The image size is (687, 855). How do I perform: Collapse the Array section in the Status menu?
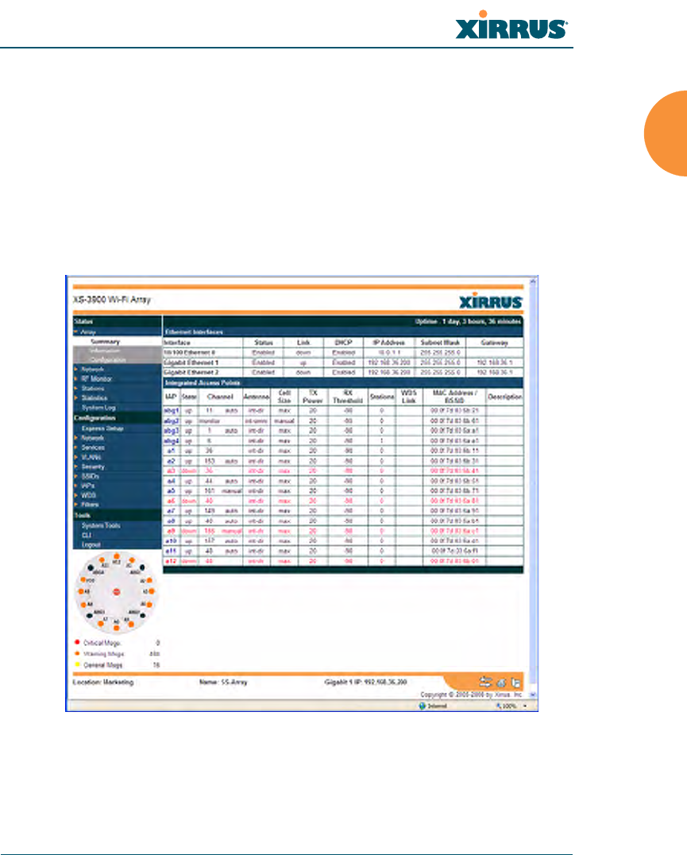[x=76, y=331]
